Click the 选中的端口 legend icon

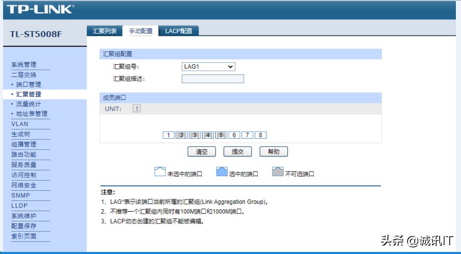[222, 172]
